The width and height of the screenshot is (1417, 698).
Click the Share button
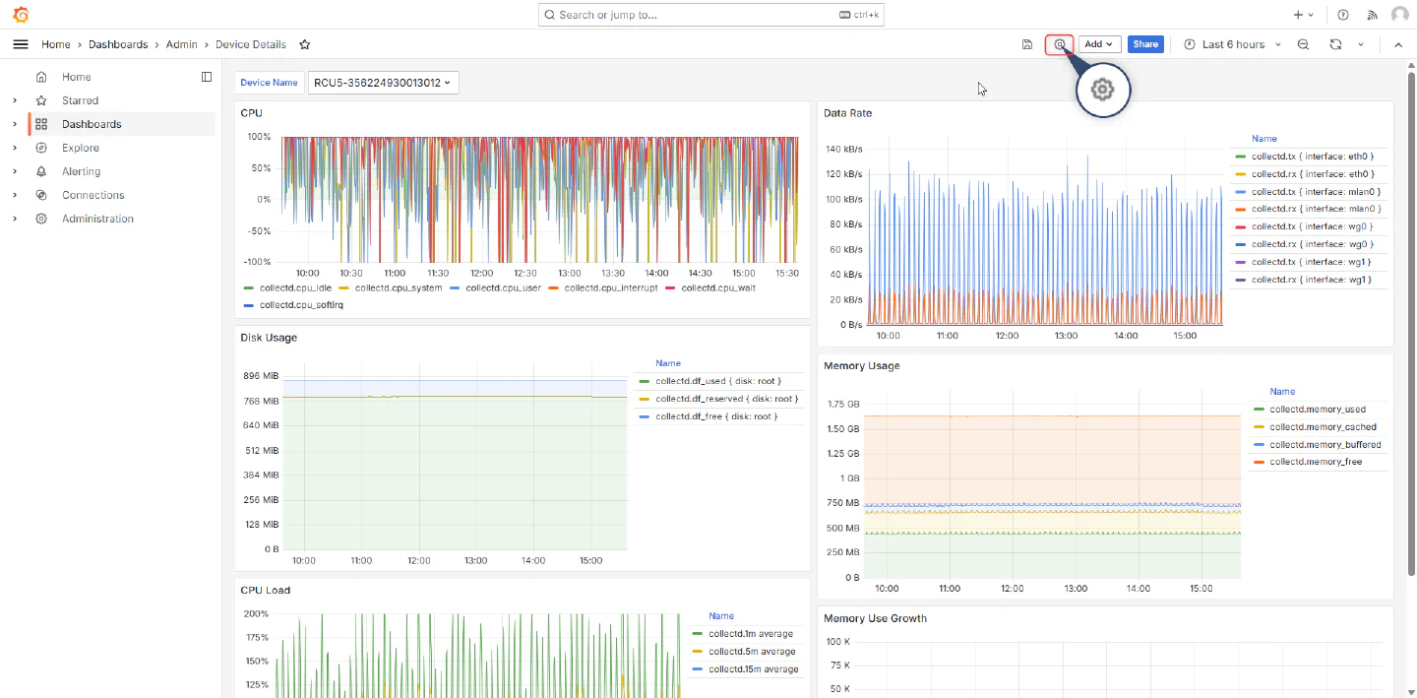(1145, 44)
